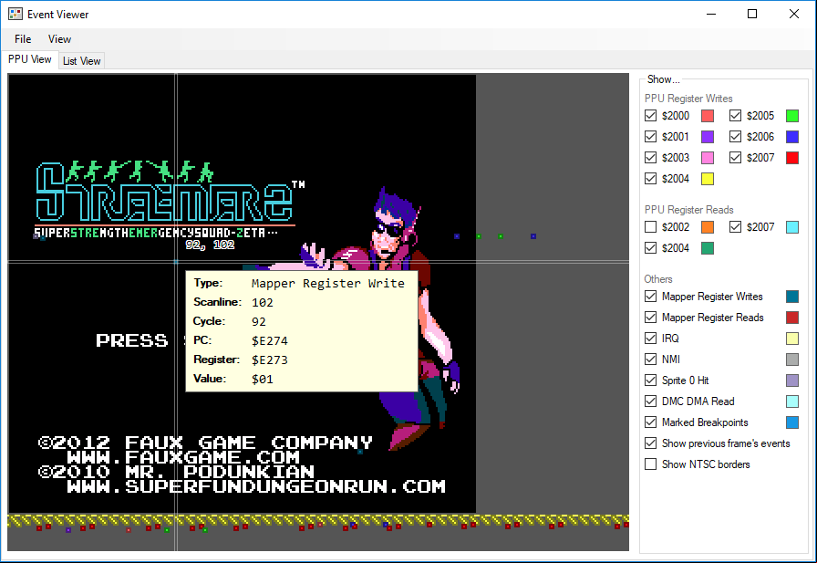This screenshot has height=563, width=817.
Task: Pick the $2004 yellow write swatch
Action: tap(708, 179)
